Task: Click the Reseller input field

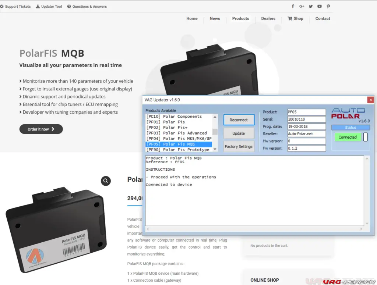Action: (307, 134)
